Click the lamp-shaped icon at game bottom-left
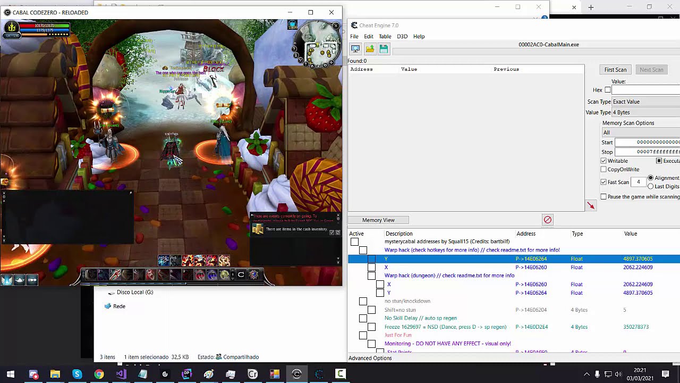Screen dimensions: 680x383 19,280
